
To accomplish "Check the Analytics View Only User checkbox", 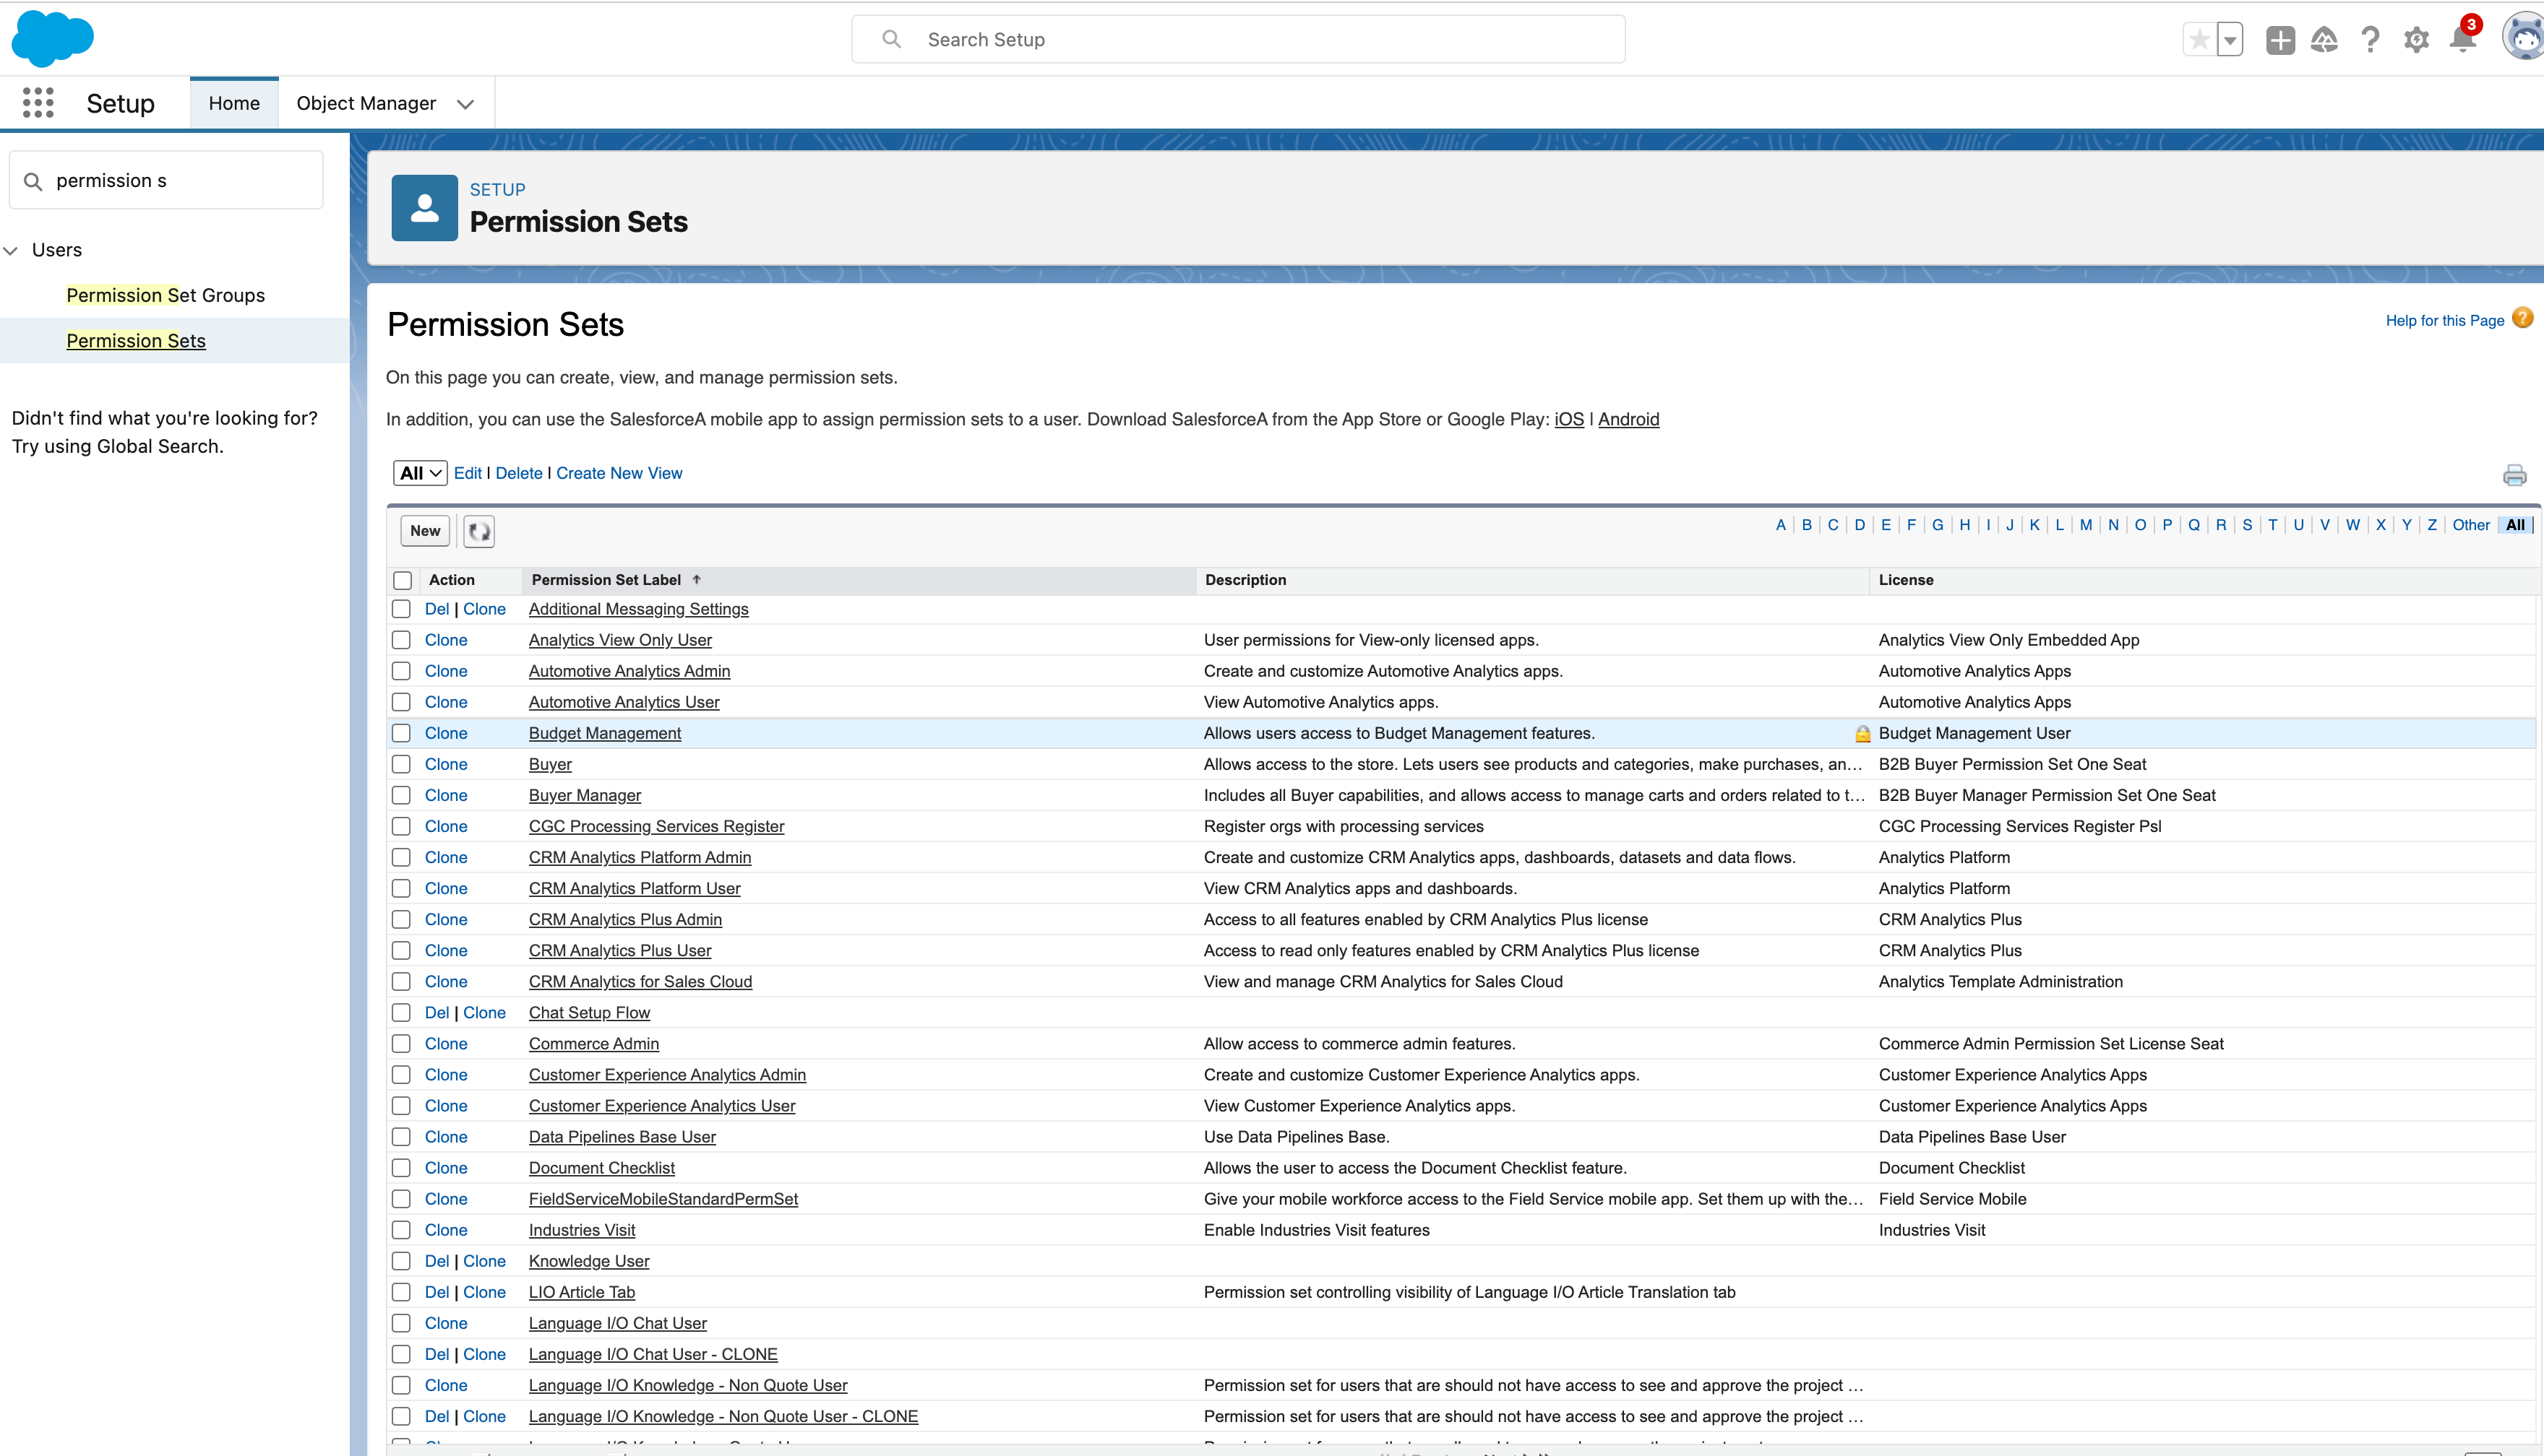I will point(401,640).
